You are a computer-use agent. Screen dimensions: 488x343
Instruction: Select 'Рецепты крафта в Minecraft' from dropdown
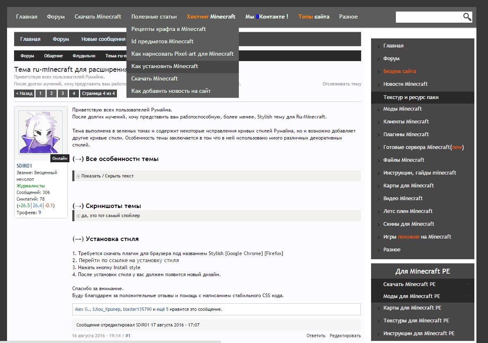point(183,29)
